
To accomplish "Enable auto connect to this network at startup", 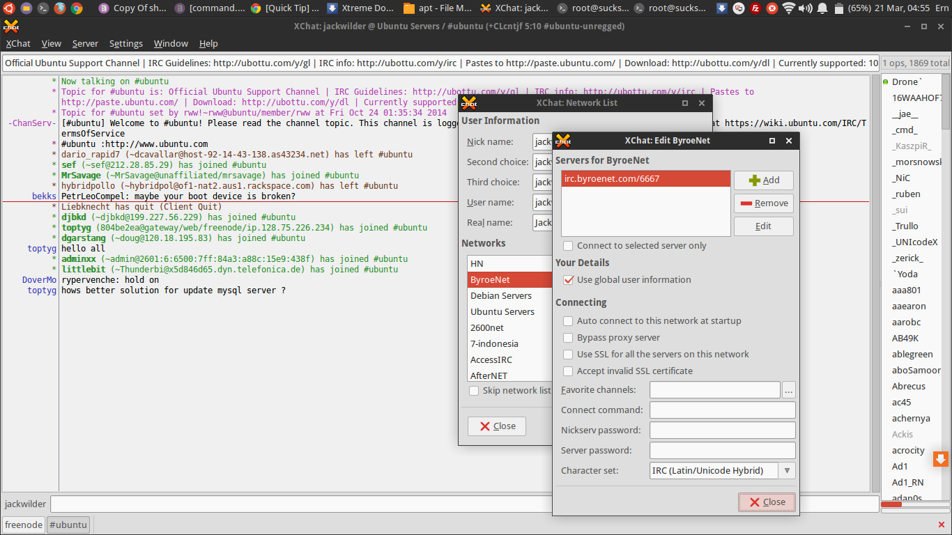I will (x=568, y=320).
